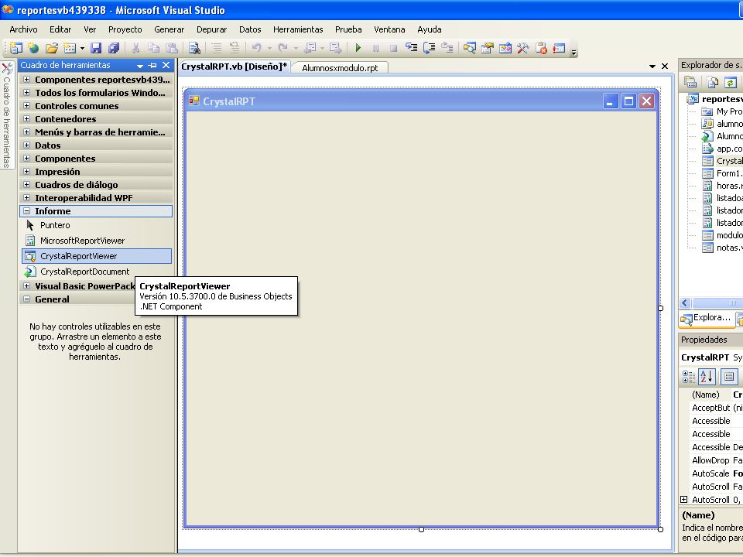
Task: Click the Step Over debug icon
Action: coord(430,48)
